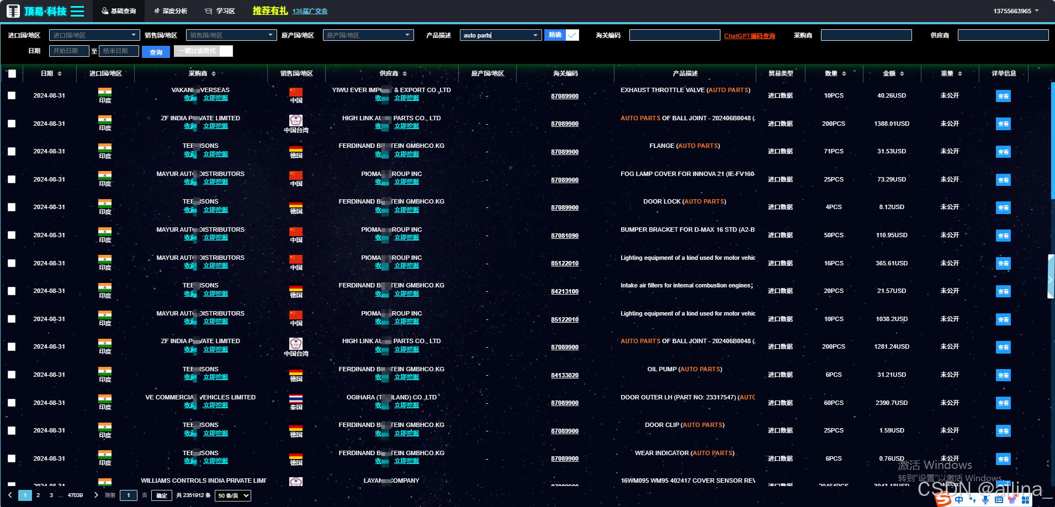Select checkbox for VAKANI OVERSEAS row

tap(12, 95)
